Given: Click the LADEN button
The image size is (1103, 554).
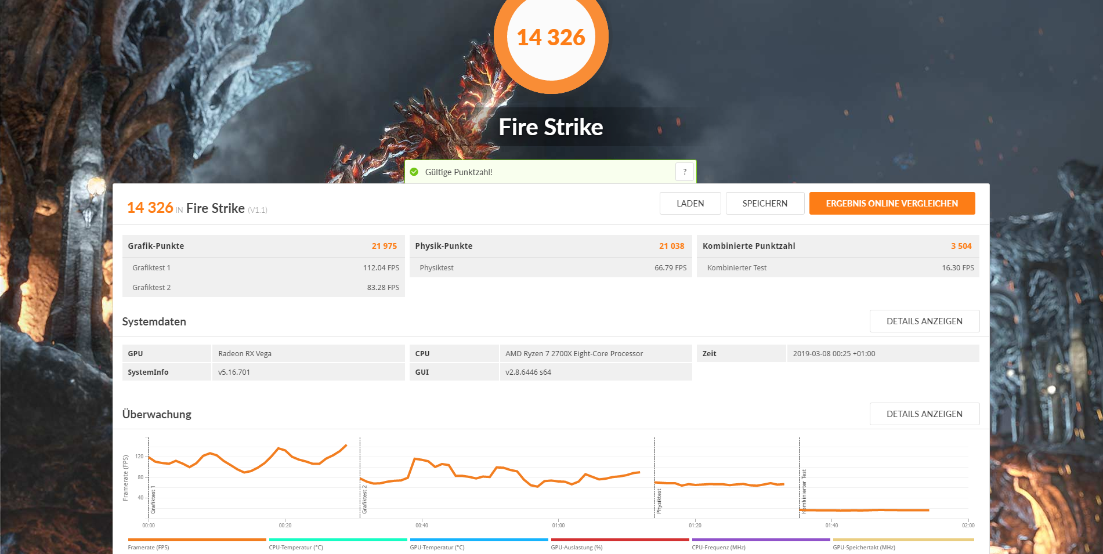Looking at the screenshot, I should [x=690, y=204].
